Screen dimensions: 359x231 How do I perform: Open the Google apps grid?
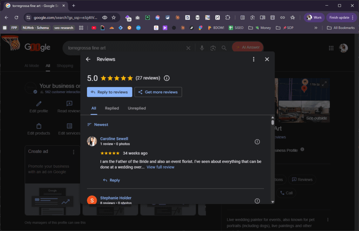pos(331,48)
